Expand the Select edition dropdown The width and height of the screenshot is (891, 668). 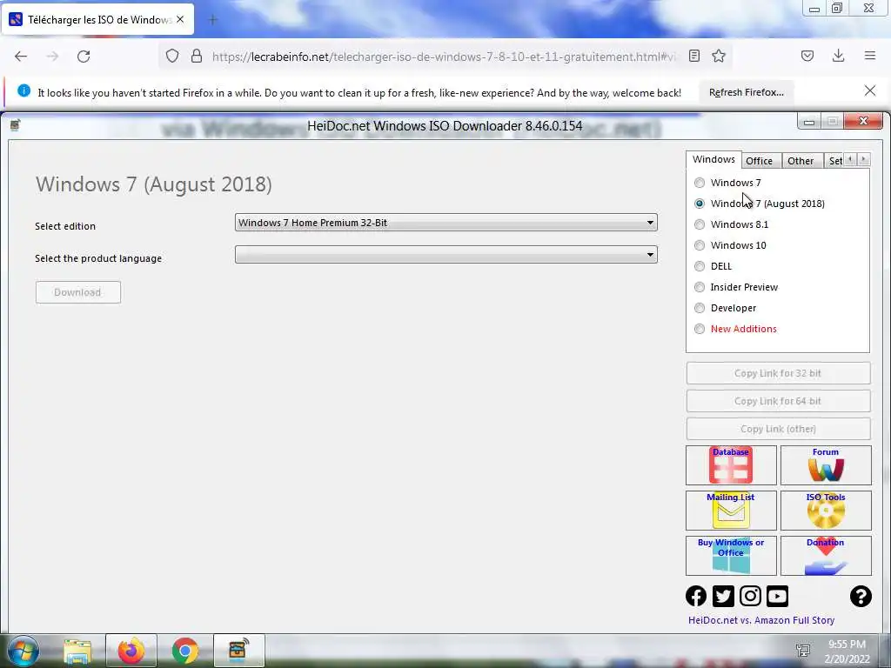coord(446,223)
